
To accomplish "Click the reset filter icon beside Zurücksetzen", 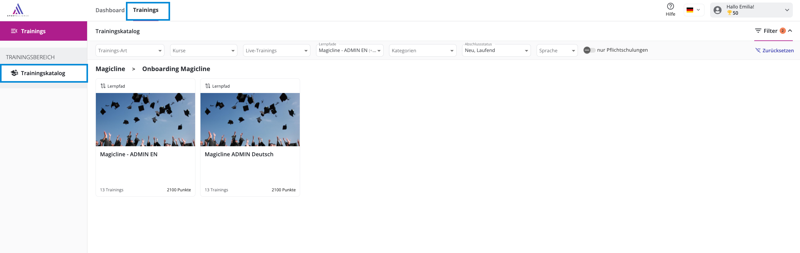I will coord(758,50).
